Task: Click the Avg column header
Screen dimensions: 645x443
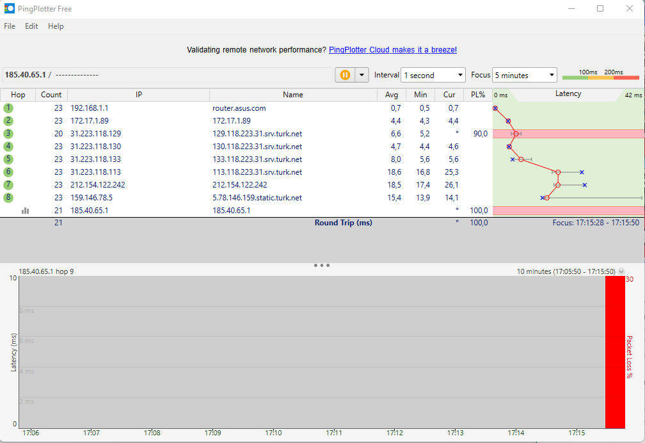Action: click(x=392, y=95)
